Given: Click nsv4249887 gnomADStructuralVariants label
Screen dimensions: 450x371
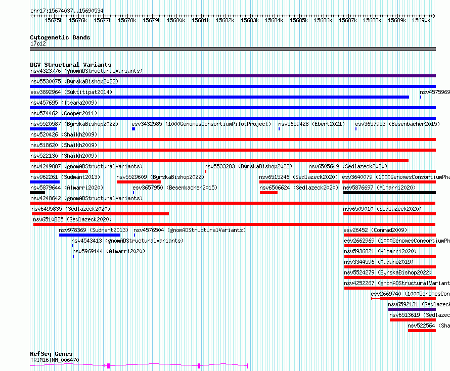Looking at the screenshot, I should 86,166.
